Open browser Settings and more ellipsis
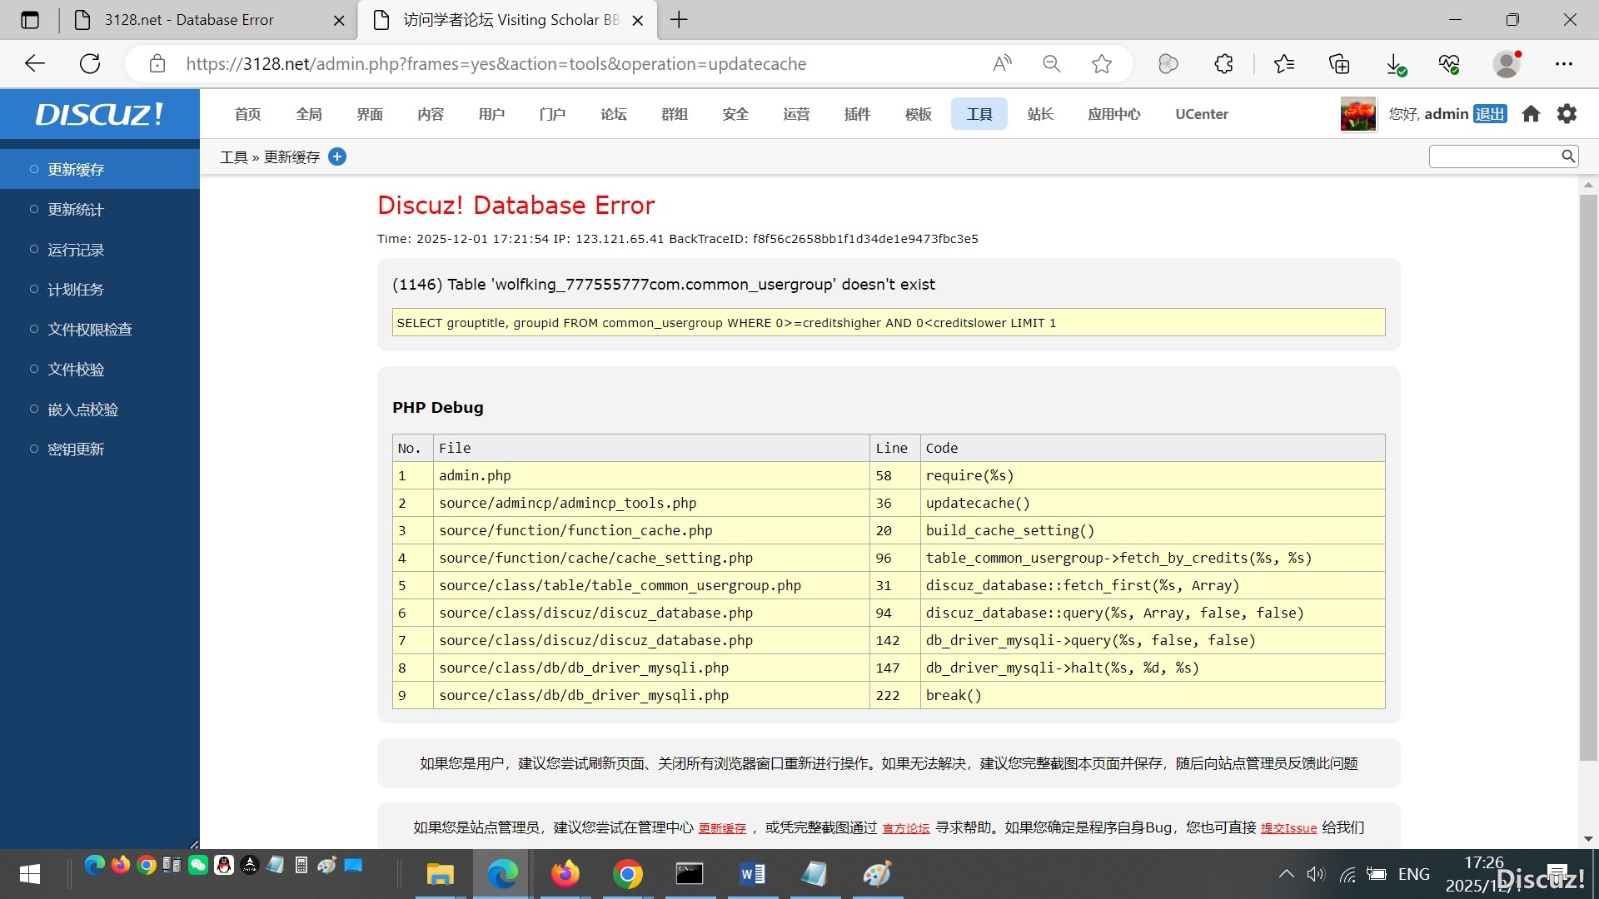The width and height of the screenshot is (1599, 899). tap(1564, 64)
